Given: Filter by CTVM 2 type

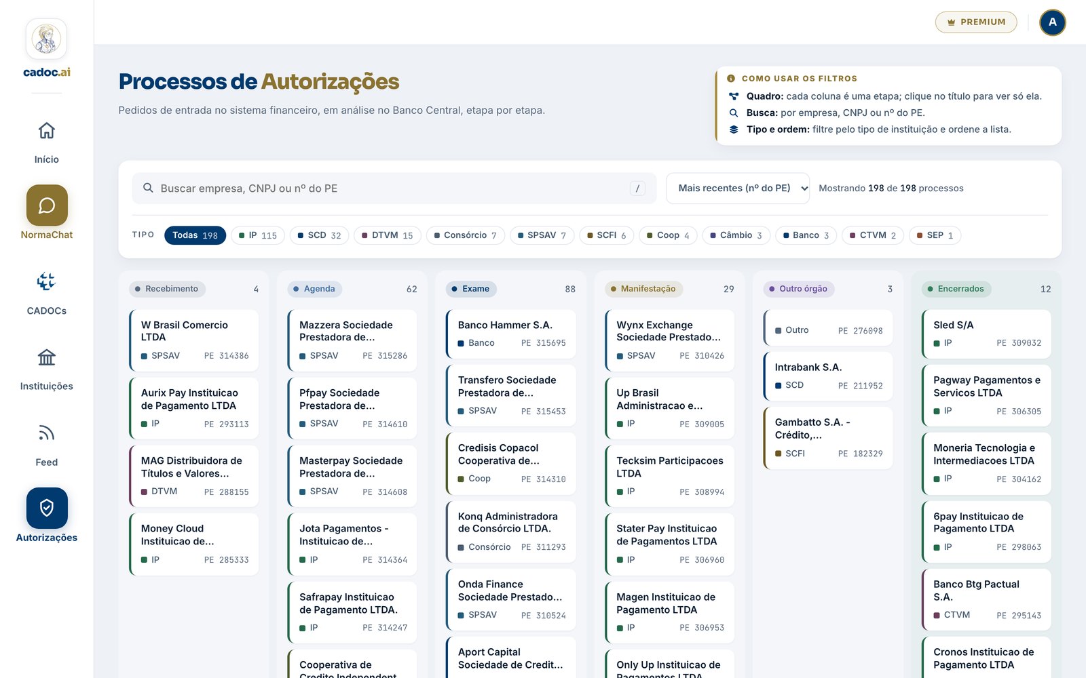Looking at the screenshot, I should (x=873, y=235).
